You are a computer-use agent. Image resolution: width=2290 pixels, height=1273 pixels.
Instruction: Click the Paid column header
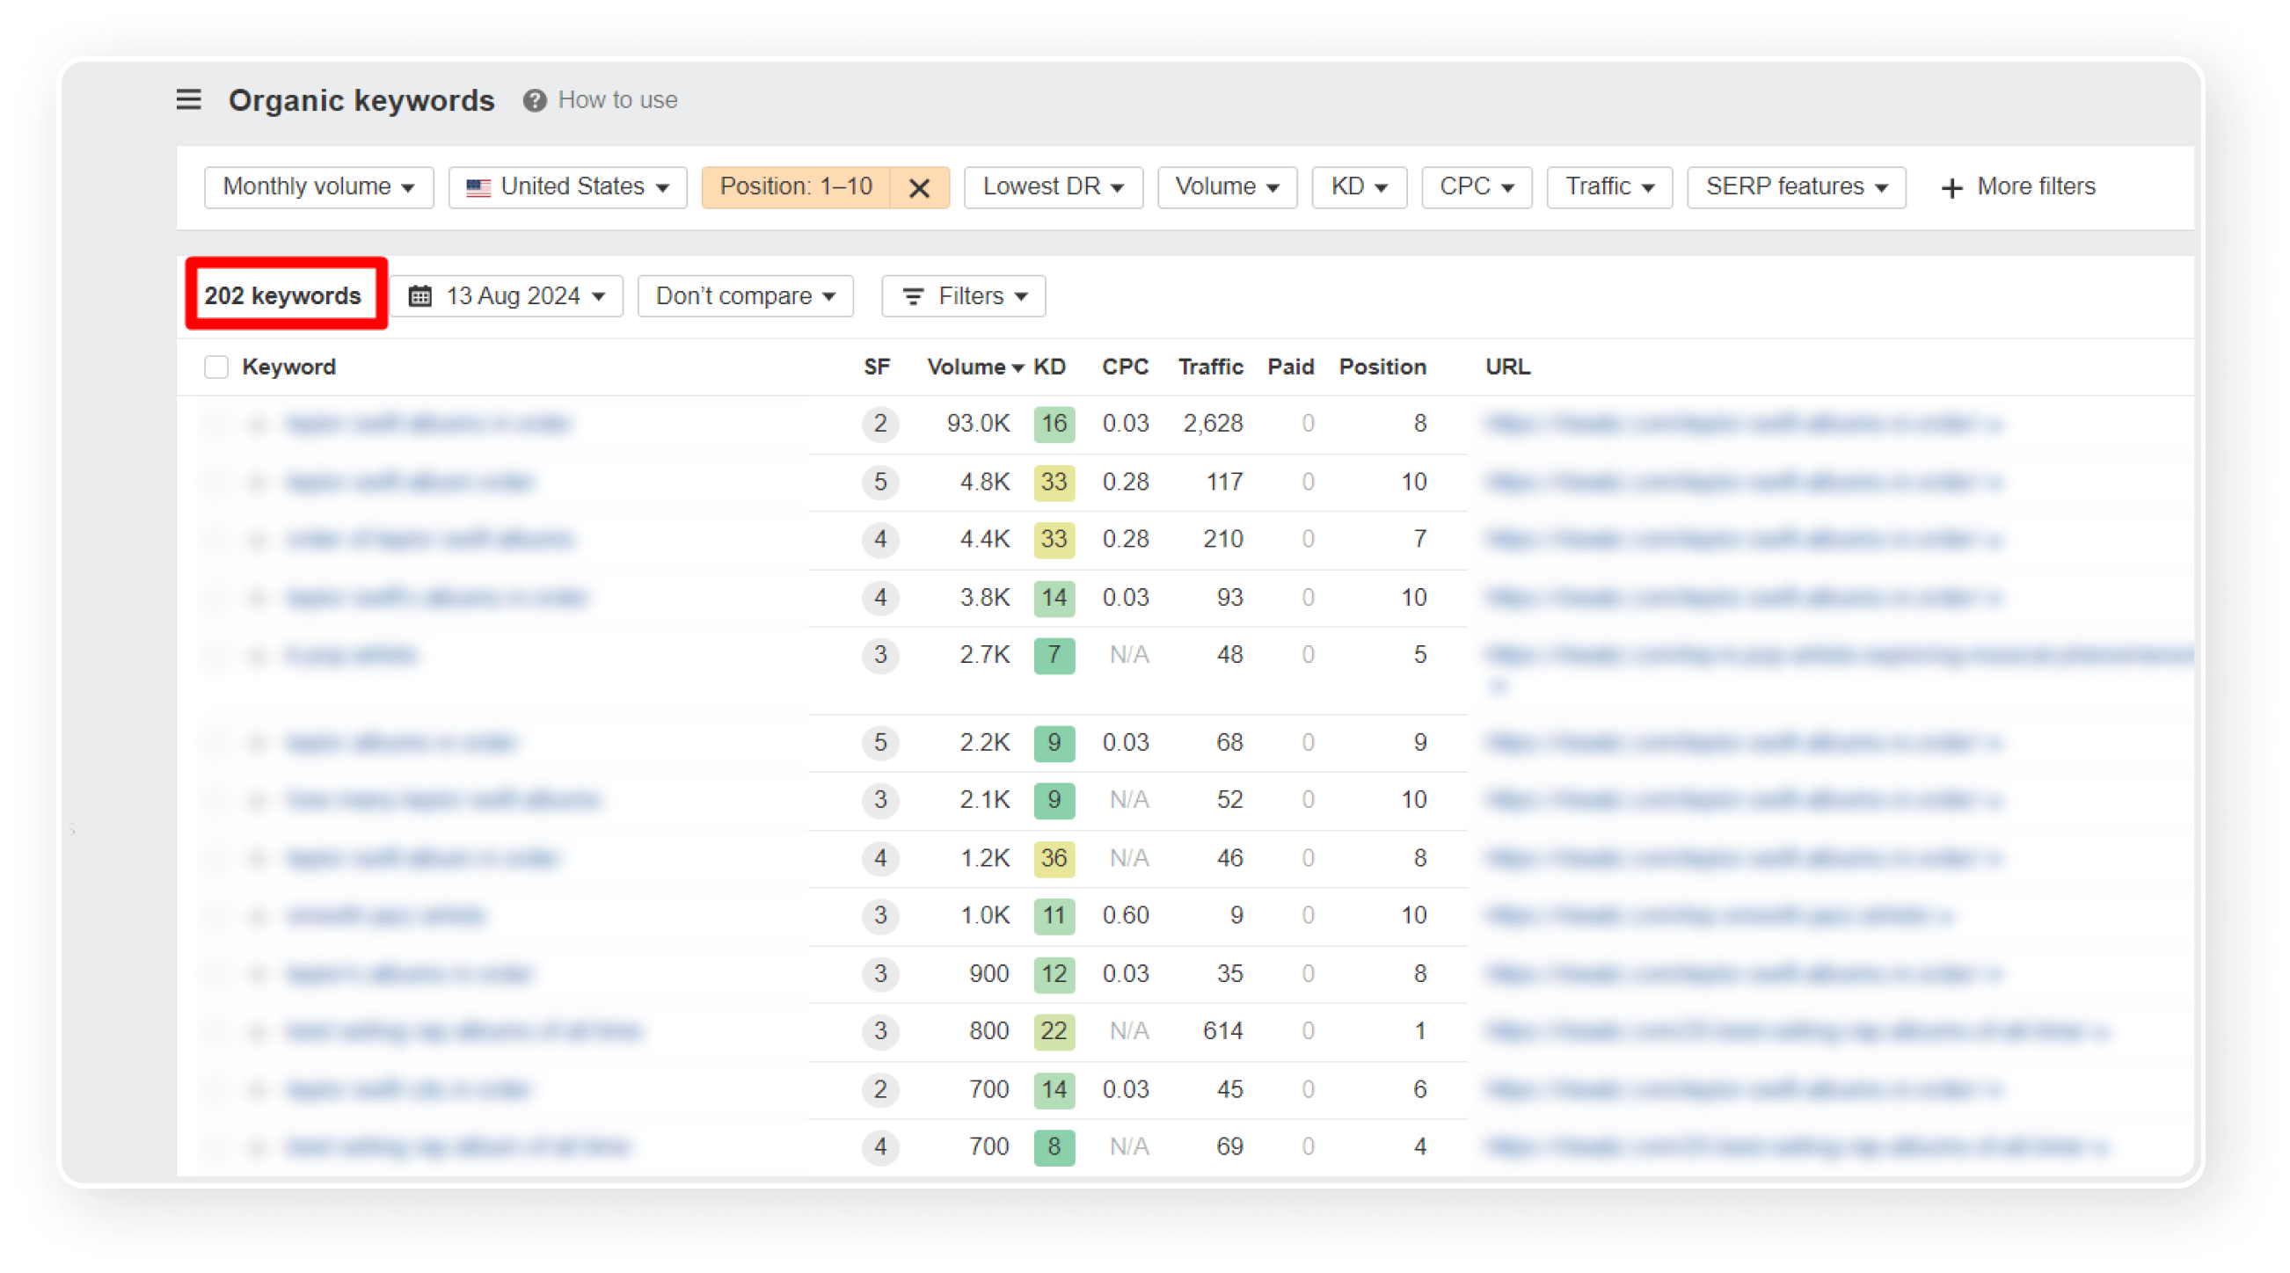(1290, 367)
